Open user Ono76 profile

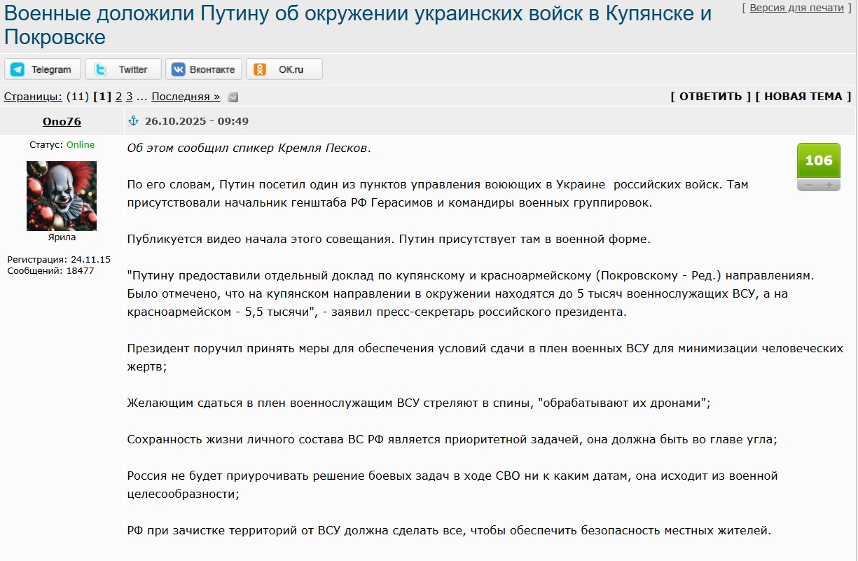(x=62, y=121)
